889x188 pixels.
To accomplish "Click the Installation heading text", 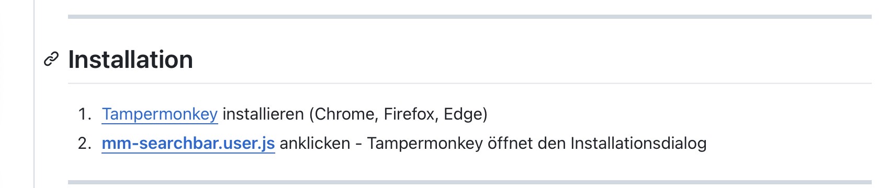I will (131, 60).
